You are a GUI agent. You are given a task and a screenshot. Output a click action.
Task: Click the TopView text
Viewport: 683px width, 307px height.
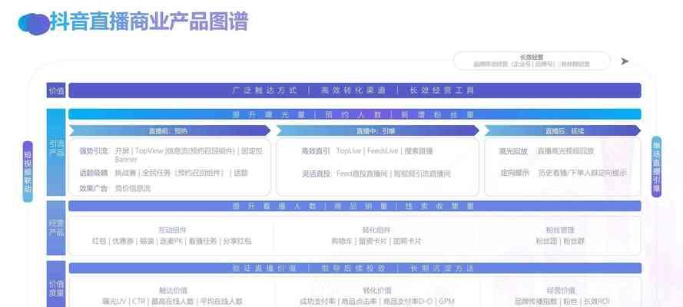pyautogui.click(x=149, y=151)
